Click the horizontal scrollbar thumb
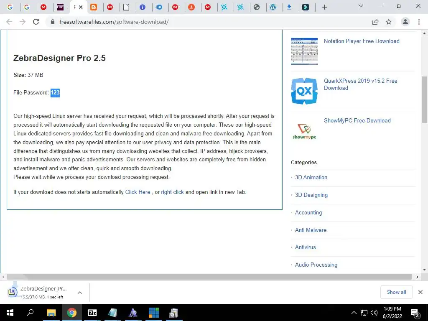 209,277
